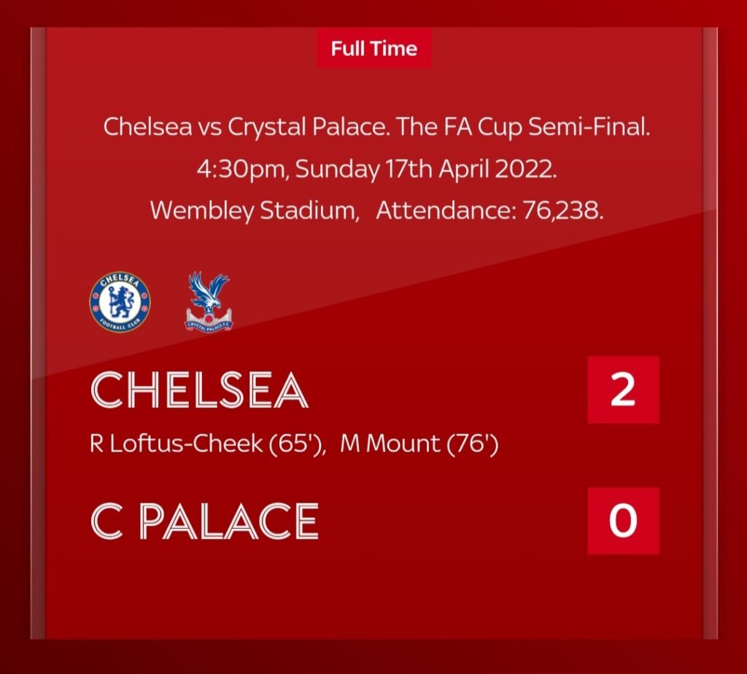Screen dimensions: 747x674
Task: Click The FA Cup Semi-Final text
Action: point(523,127)
